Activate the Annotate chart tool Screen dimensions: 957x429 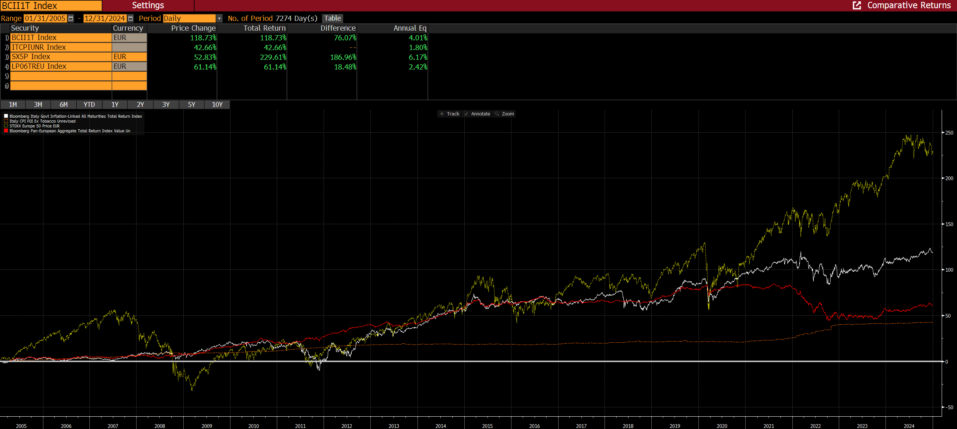click(477, 114)
